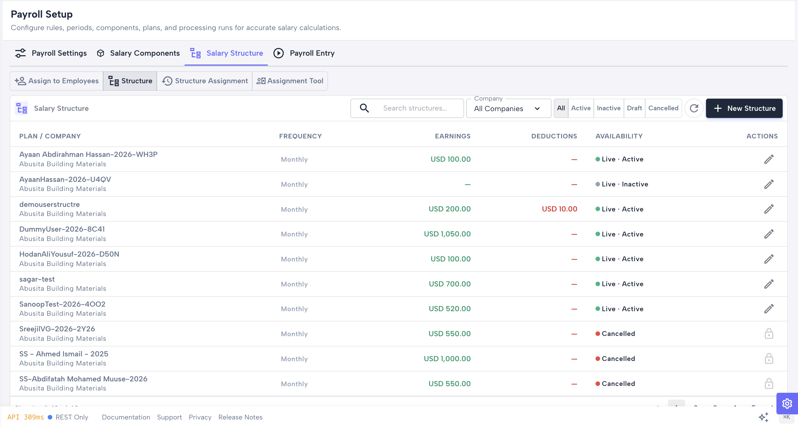Select the Salary Structure tab
The height and width of the screenshot is (428, 798).
(x=226, y=53)
